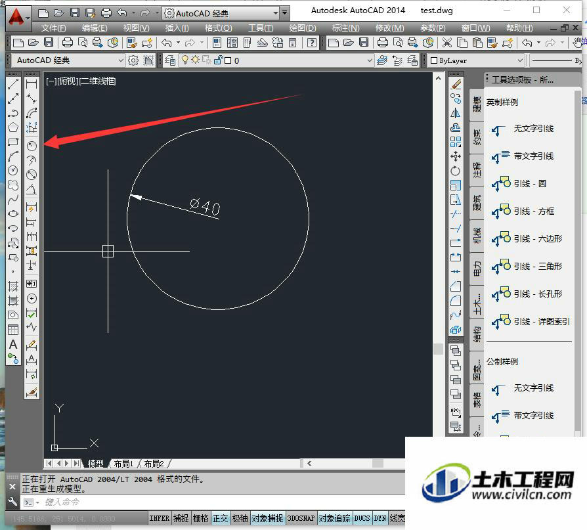Select the Spline draw tool
The image size is (587, 530).
pyautogui.click(x=13, y=199)
